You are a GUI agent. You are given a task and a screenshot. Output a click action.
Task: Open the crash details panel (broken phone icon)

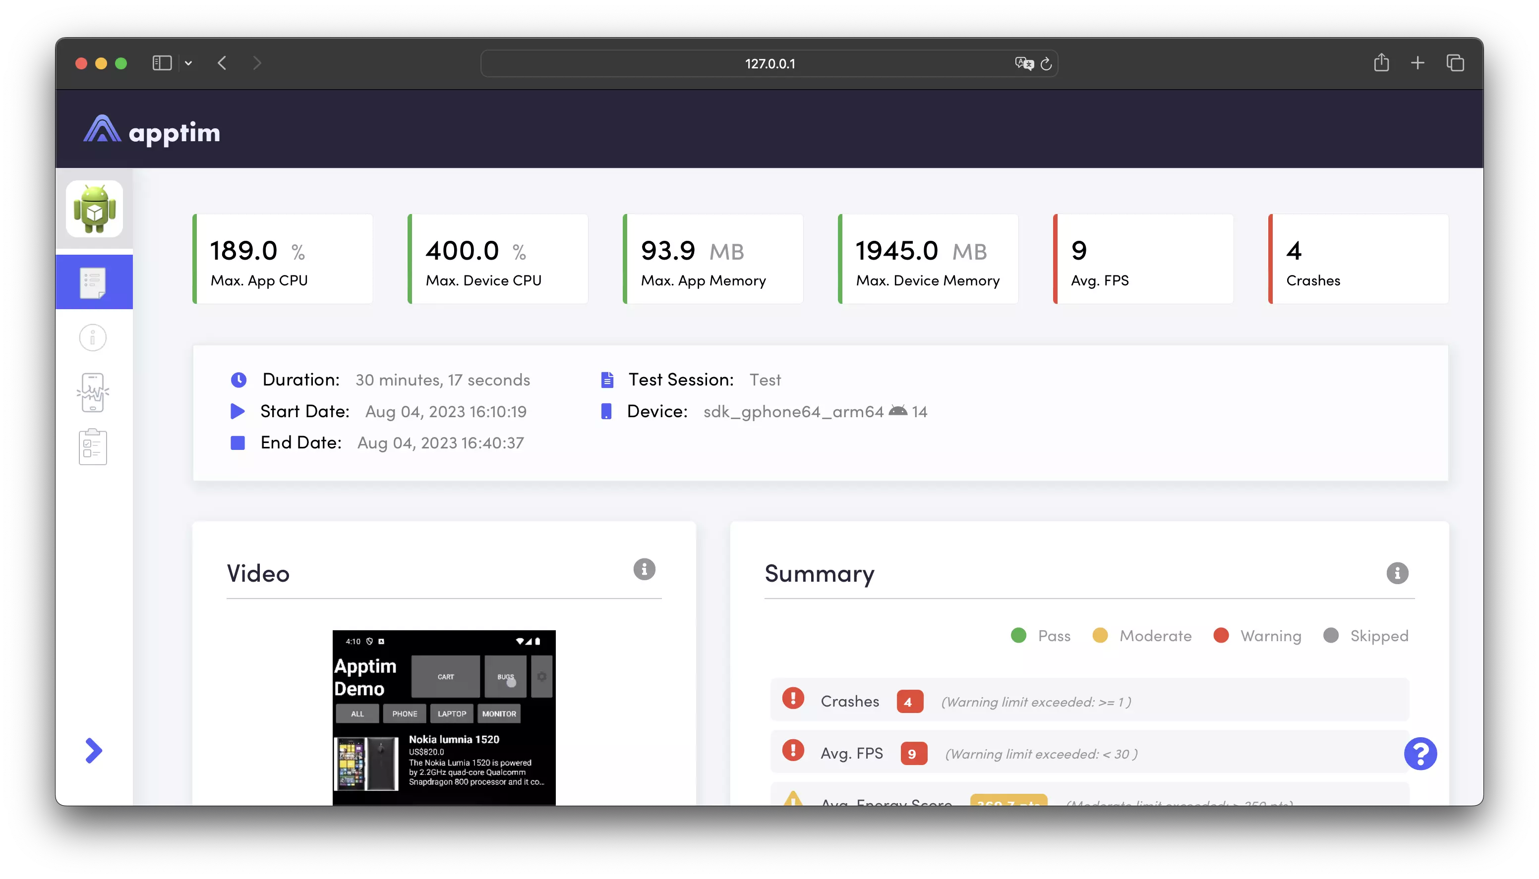click(x=92, y=392)
